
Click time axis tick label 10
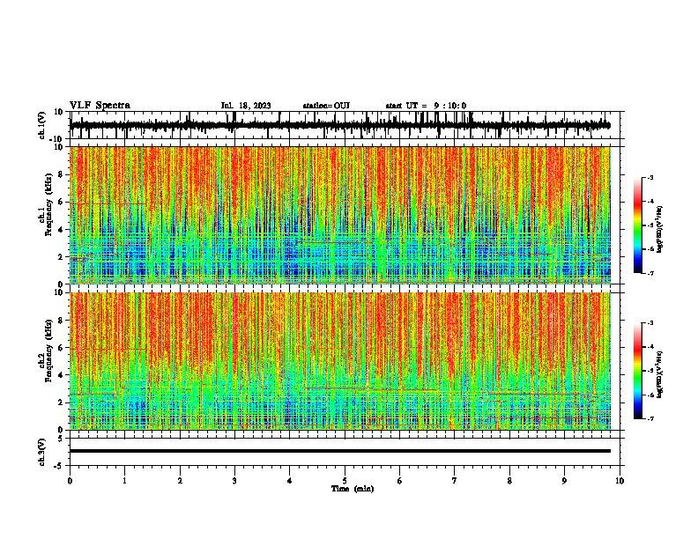[x=620, y=481]
